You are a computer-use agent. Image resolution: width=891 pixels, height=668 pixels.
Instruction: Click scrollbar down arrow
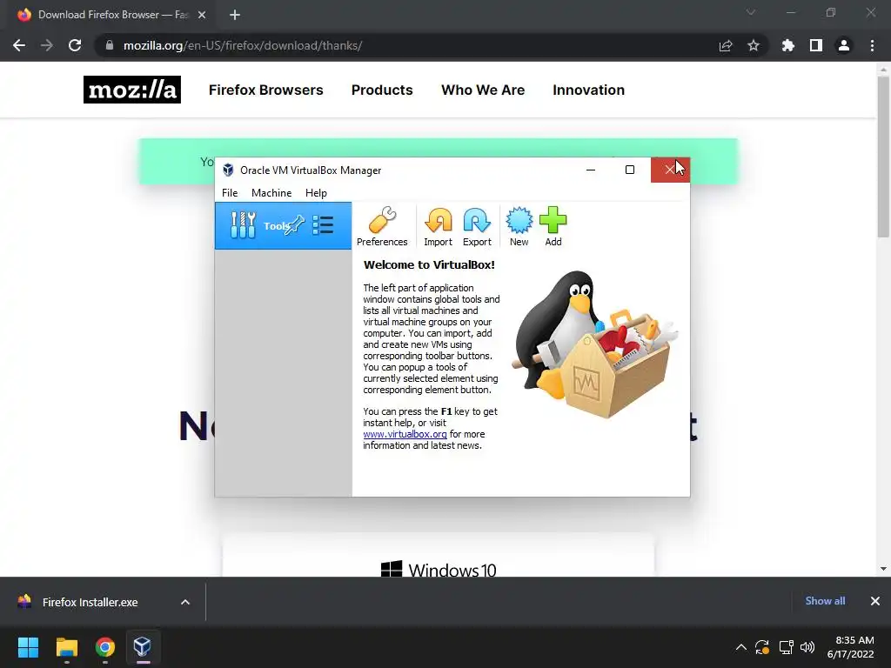pyautogui.click(x=883, y=569)
